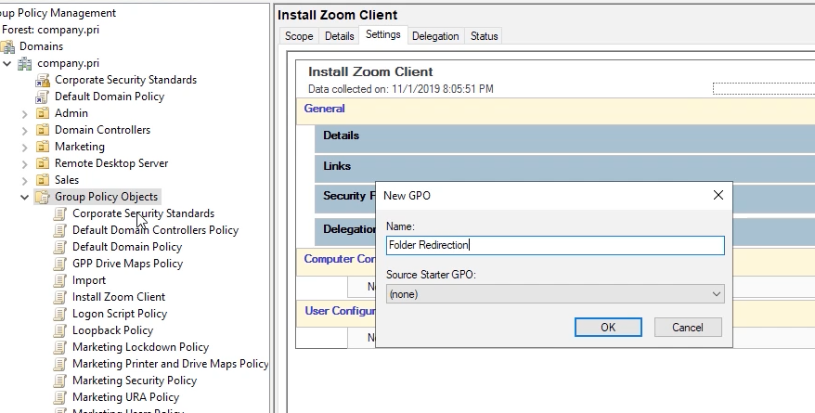815x413 pixels.
Task: Click the Marketing Lockdown Policy icon
Action: 60,347
